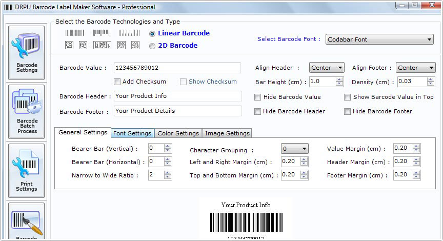443x241 pixels.
Task: Click third linear barcode sample icon
Action: click(129, 33)
